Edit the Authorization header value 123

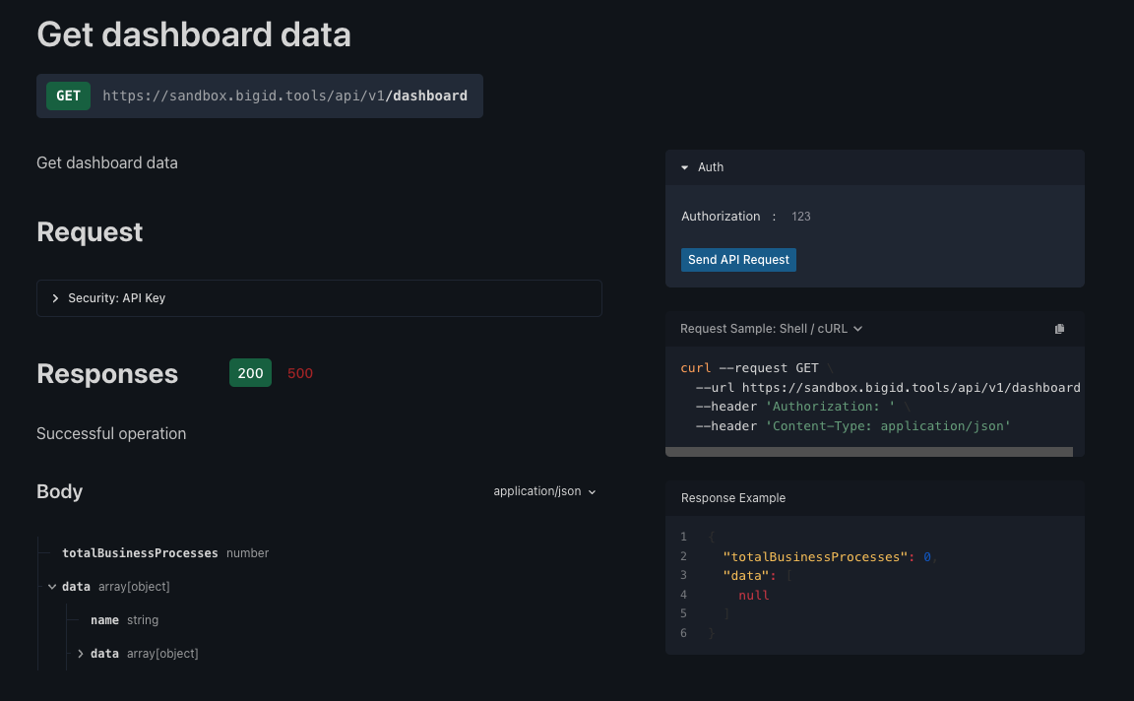[800, 216]
